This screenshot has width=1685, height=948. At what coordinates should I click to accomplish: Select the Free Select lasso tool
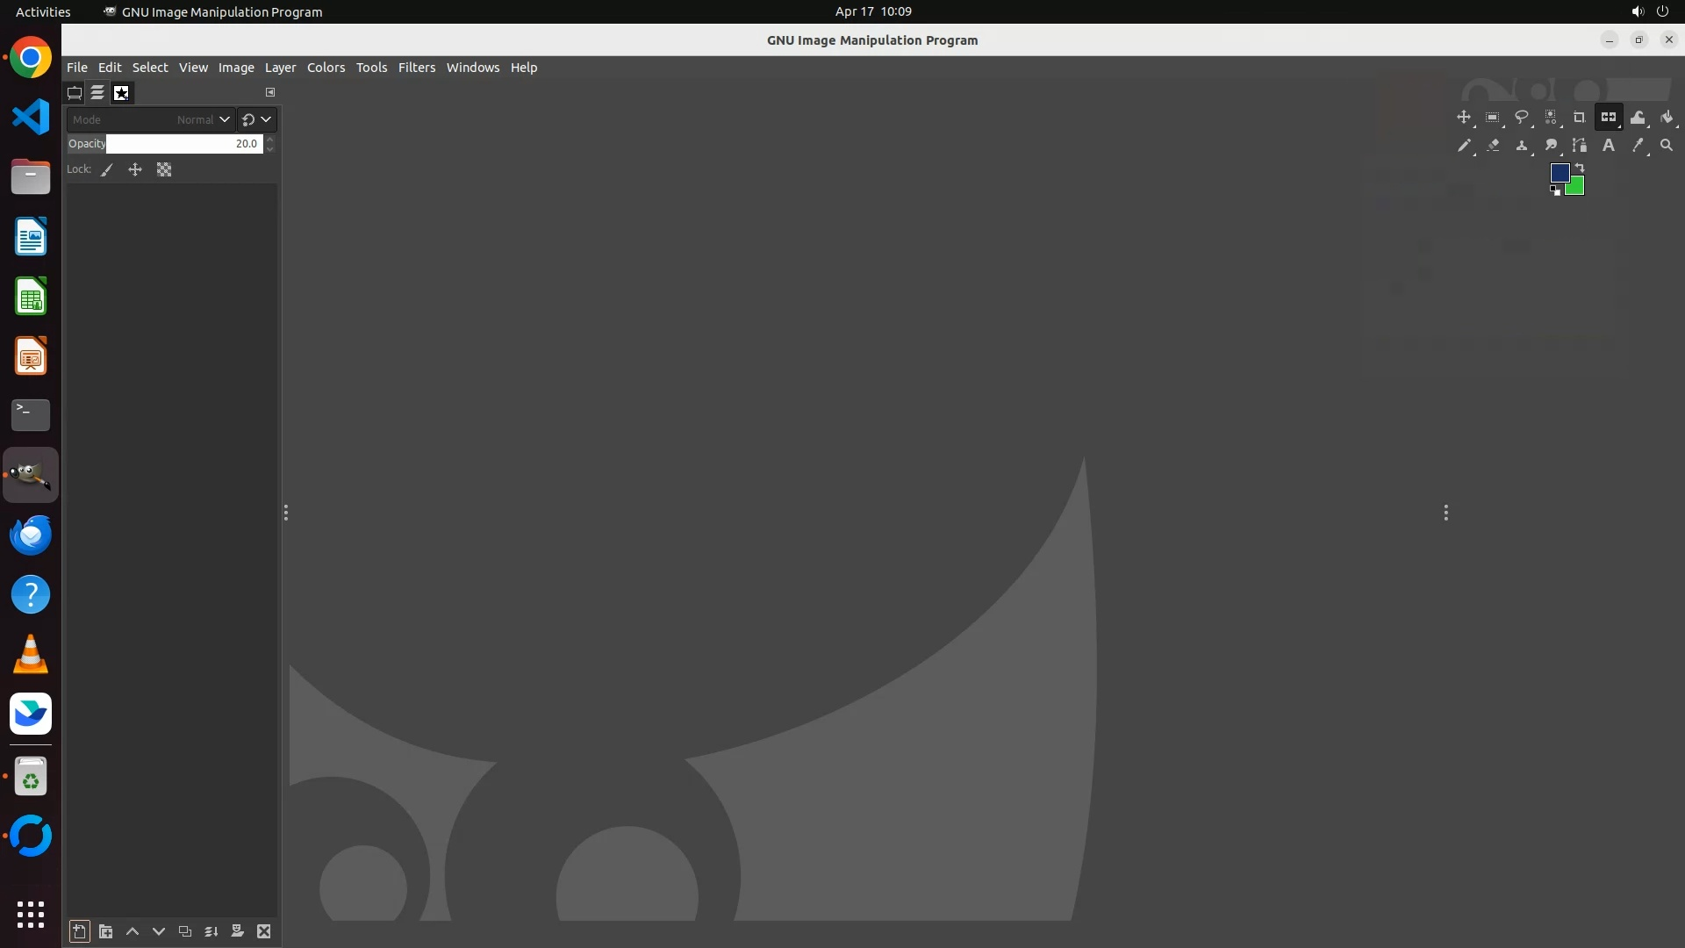[1522, 118]
